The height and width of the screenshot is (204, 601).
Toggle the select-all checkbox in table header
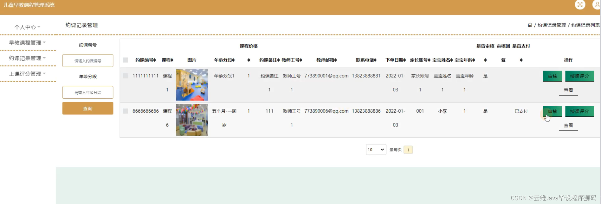[126, 60]
